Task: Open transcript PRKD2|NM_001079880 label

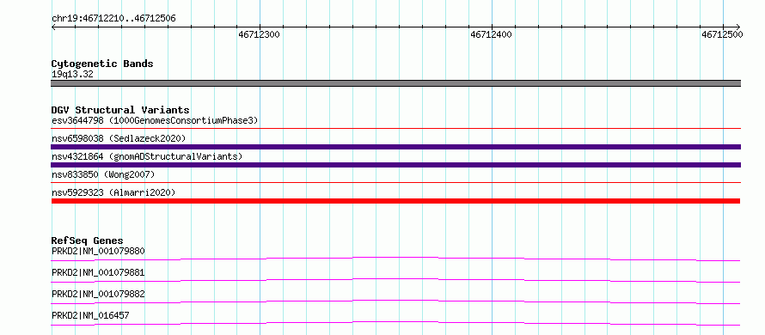Action: coord(98,251)
